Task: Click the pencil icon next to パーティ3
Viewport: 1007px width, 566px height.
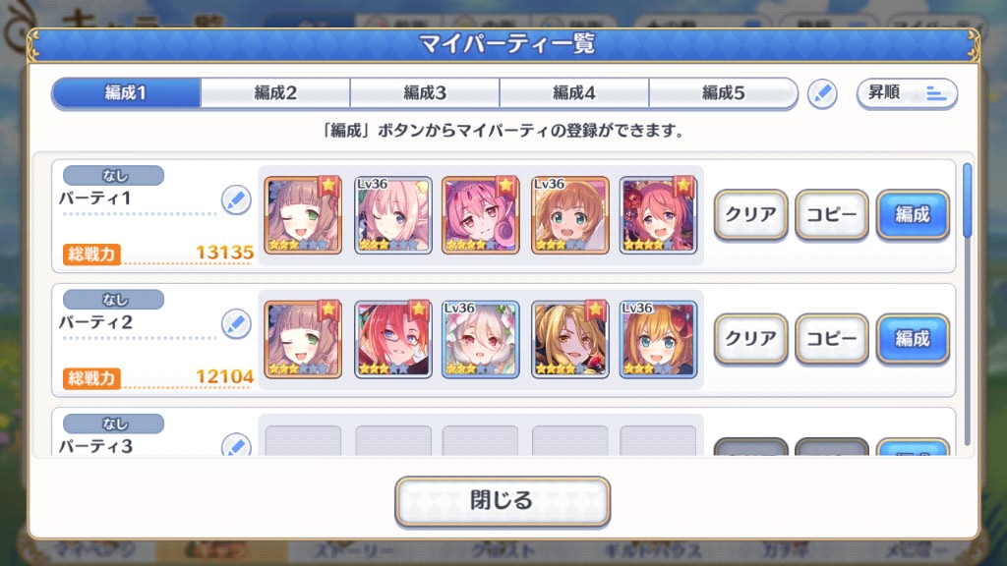Action: point(236,445)
